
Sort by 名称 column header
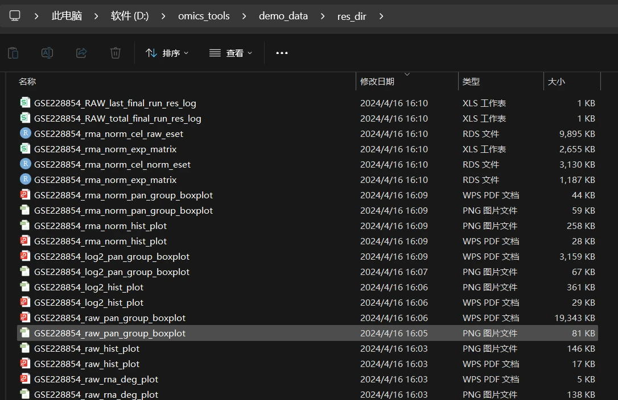coord(27,81)
